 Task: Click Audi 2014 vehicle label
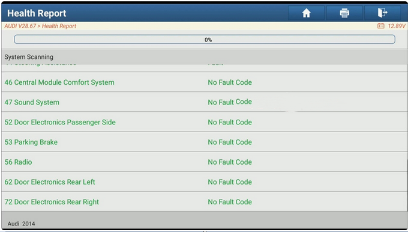pos(21,224)
